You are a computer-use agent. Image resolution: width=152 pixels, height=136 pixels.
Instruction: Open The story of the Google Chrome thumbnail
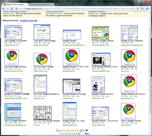(43, 113)
